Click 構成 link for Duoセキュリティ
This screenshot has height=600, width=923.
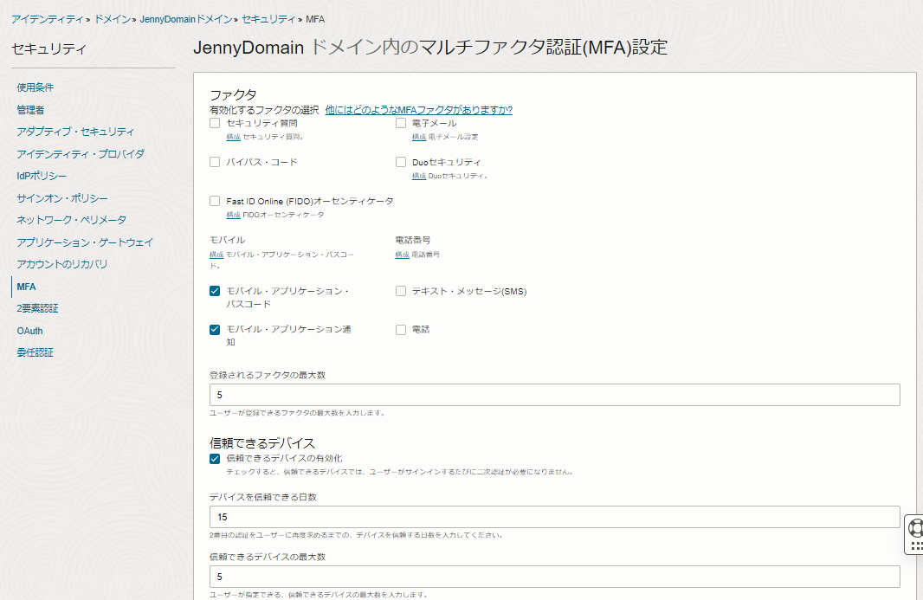(418, 176)
